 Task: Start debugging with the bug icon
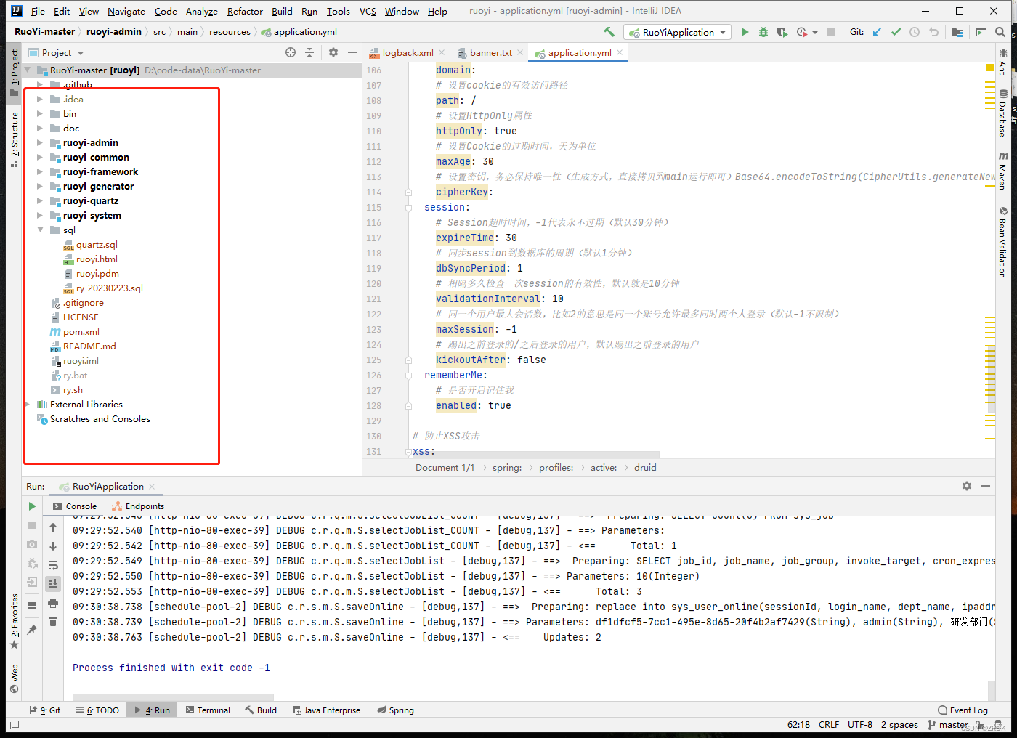(x=763, y=32)
